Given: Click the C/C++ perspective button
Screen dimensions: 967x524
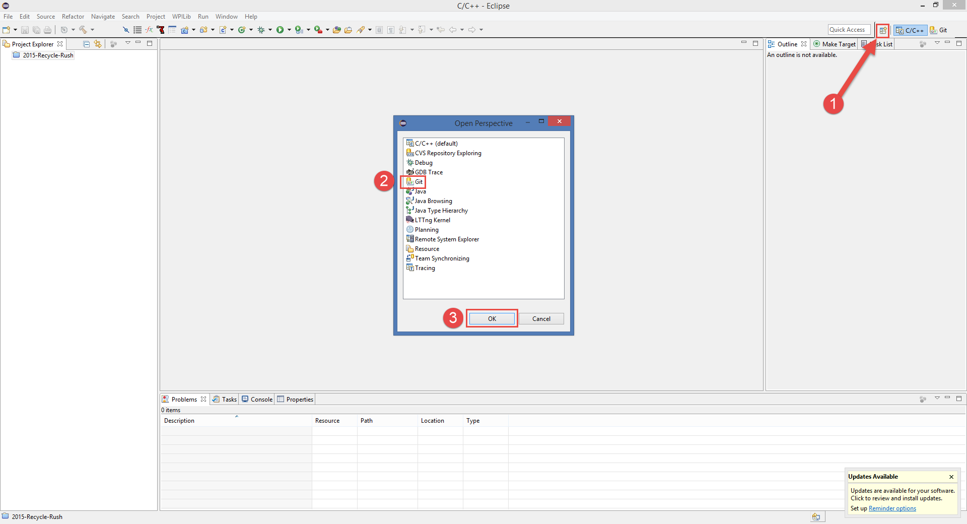Looking at the screenshot, I should pos(910,30).
